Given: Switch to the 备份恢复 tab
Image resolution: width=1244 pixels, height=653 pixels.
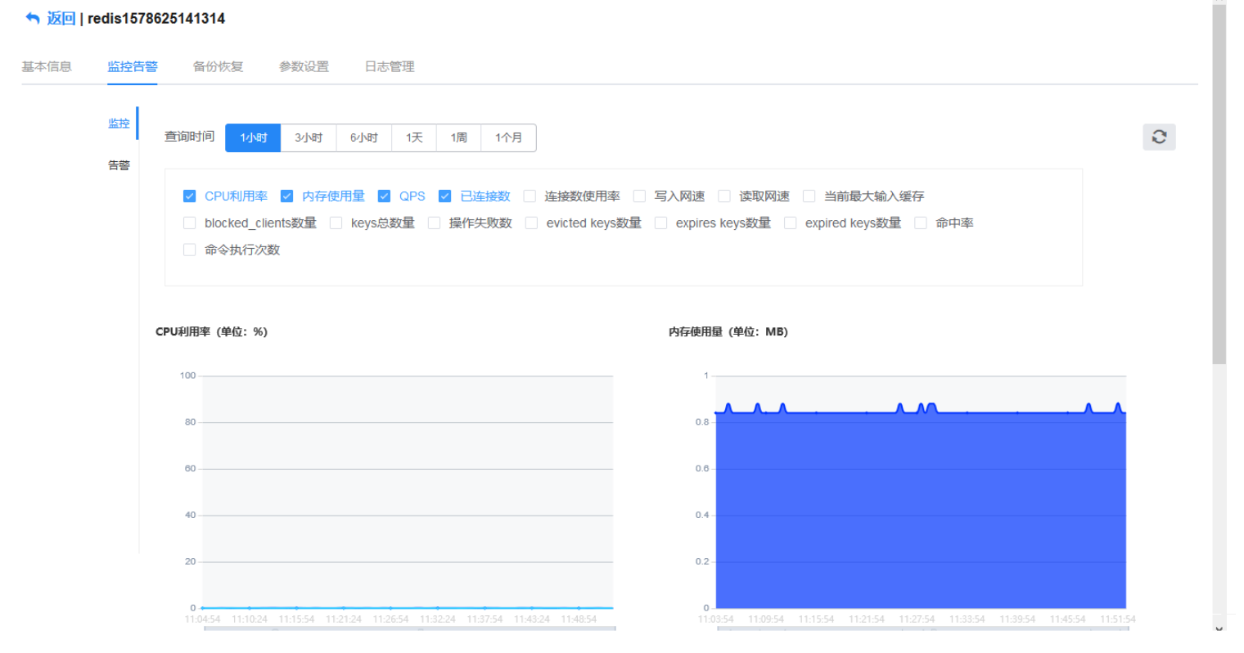Looking at the screenshot, I should point(218,66).
